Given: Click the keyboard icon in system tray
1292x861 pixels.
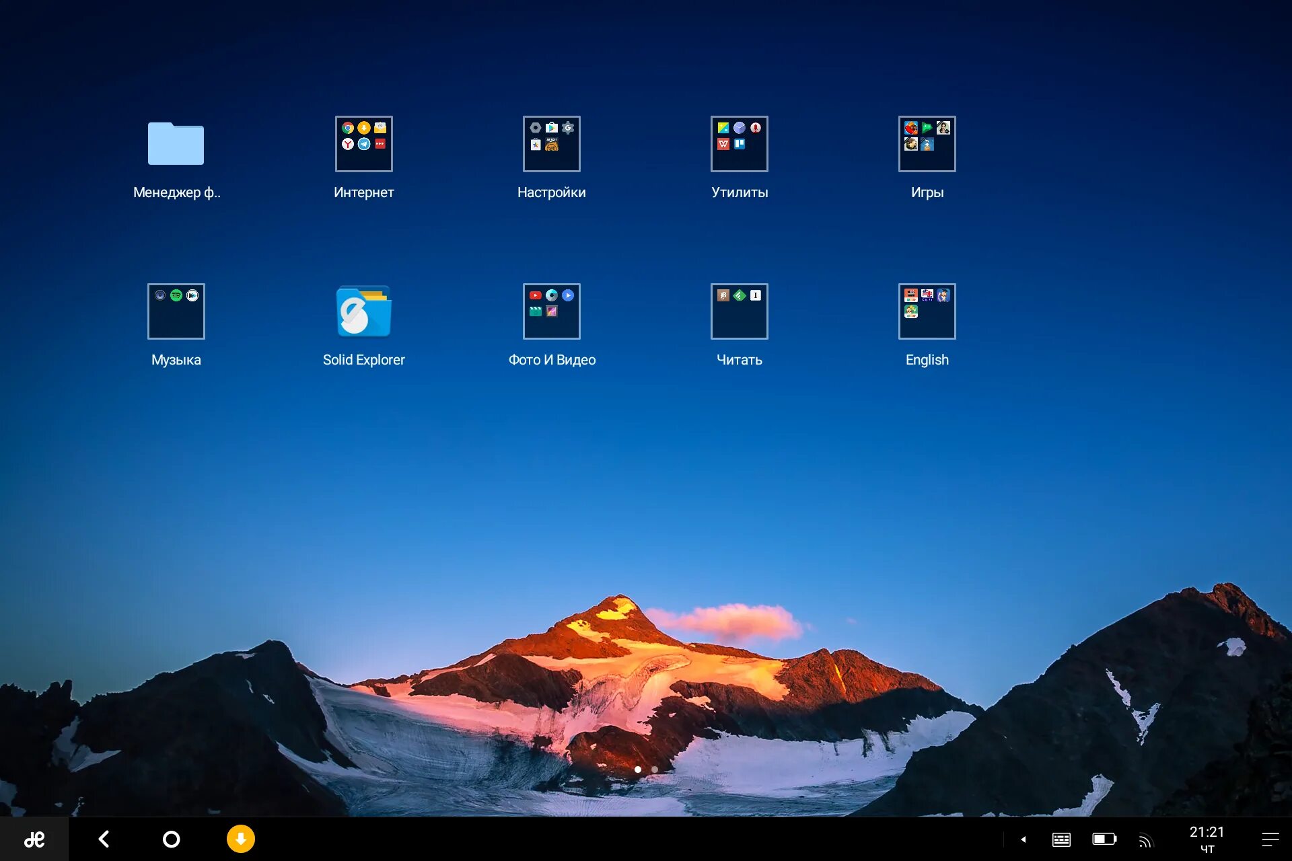Looking at the screenshot, I should pyautogui.click(x=1061, y=839).
